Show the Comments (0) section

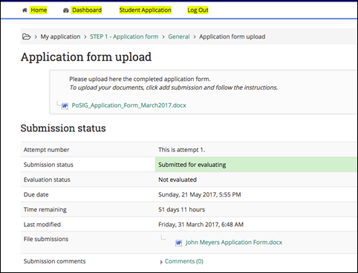184,261
